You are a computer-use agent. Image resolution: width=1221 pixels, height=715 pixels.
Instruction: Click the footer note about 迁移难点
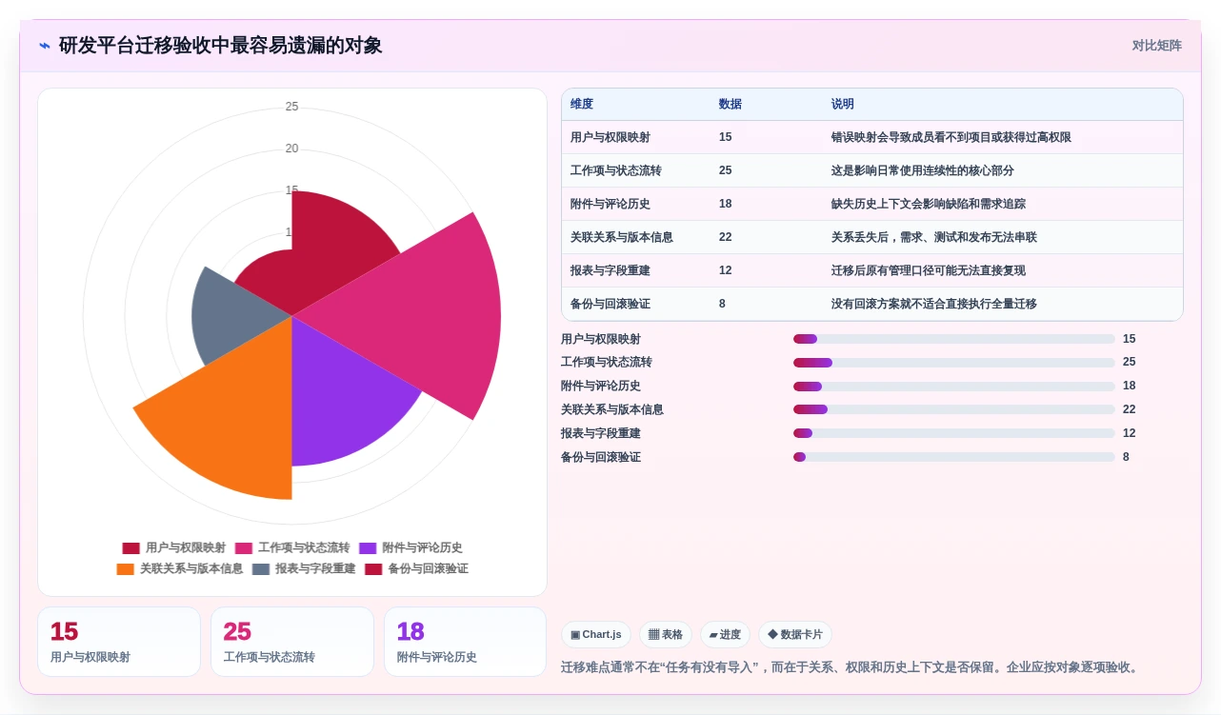click(x=850, y=667)
